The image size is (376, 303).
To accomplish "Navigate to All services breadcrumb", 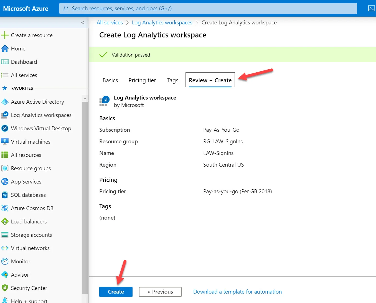I will click(x=110, y=22).
